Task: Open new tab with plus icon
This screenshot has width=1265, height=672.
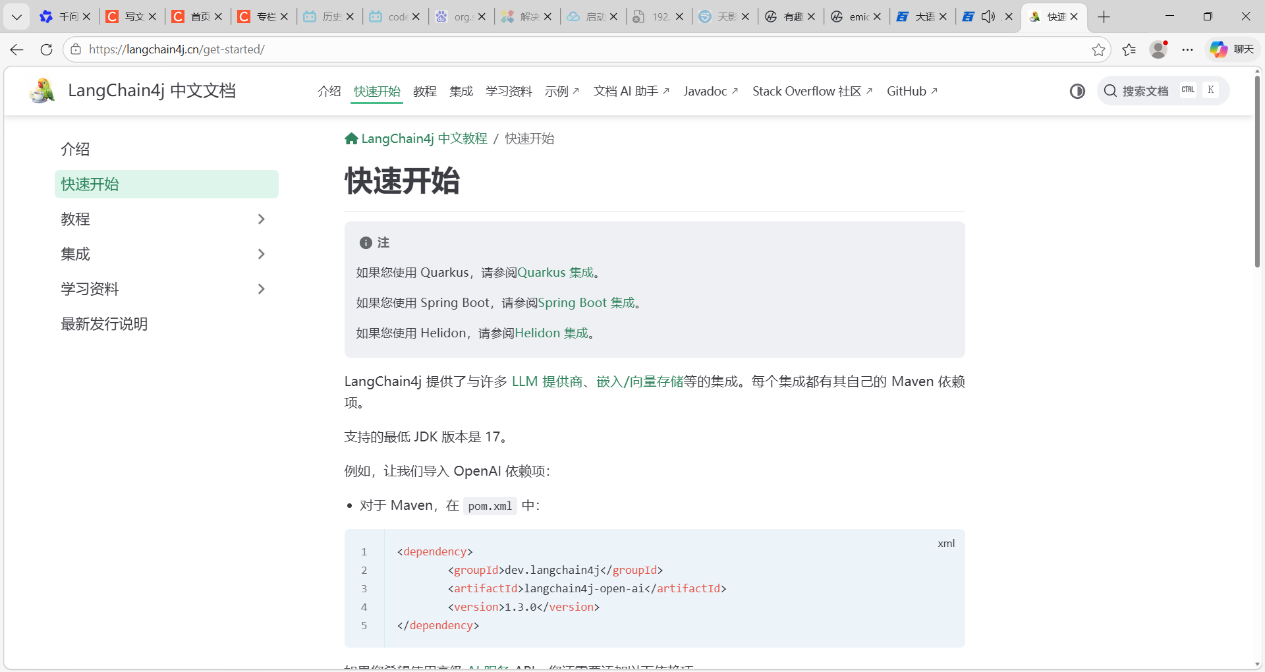Action: coord(1104,16)
